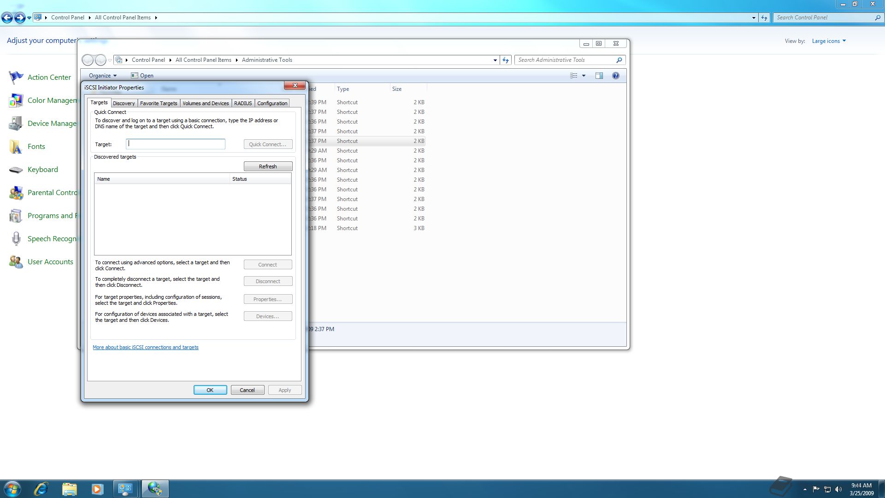
Task: Open Keyboard icon in Control Panel
Action: pyautogui.click(x=16, y=170)
